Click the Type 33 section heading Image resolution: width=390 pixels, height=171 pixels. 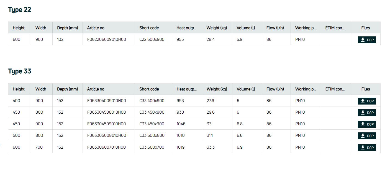coord(20,71)
